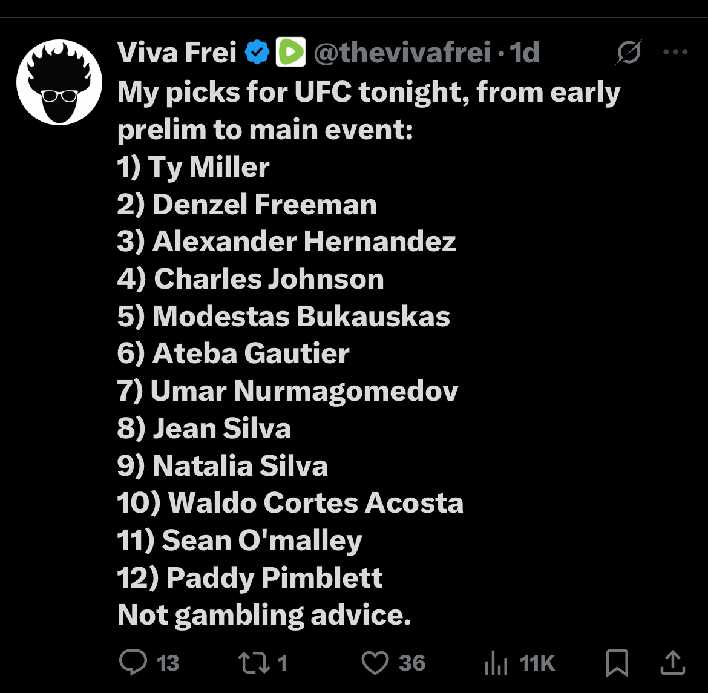
Task: Click the speech bubble reply icon
Action: pos(133,662)
